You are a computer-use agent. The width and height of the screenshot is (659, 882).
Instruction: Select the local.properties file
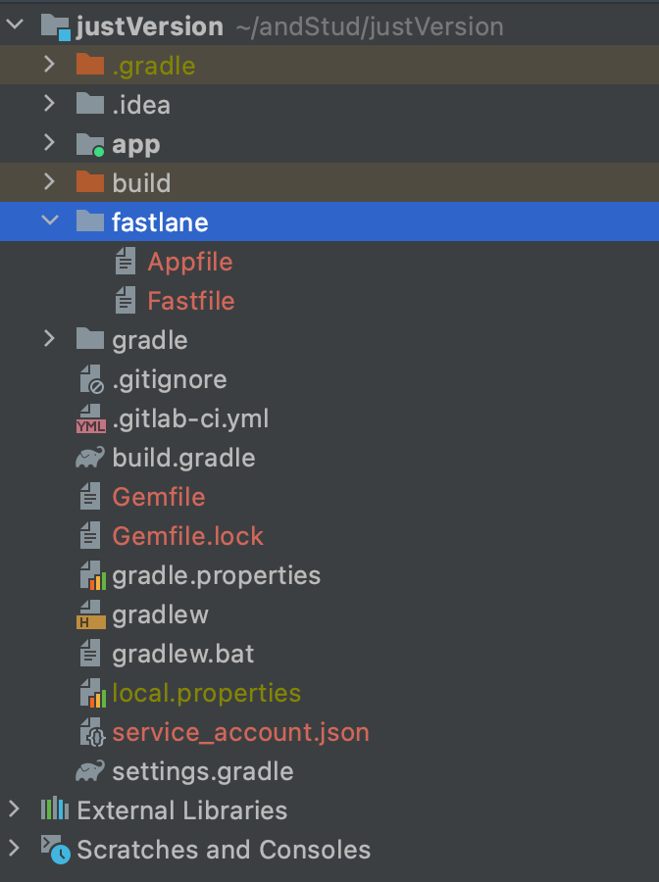207,694
